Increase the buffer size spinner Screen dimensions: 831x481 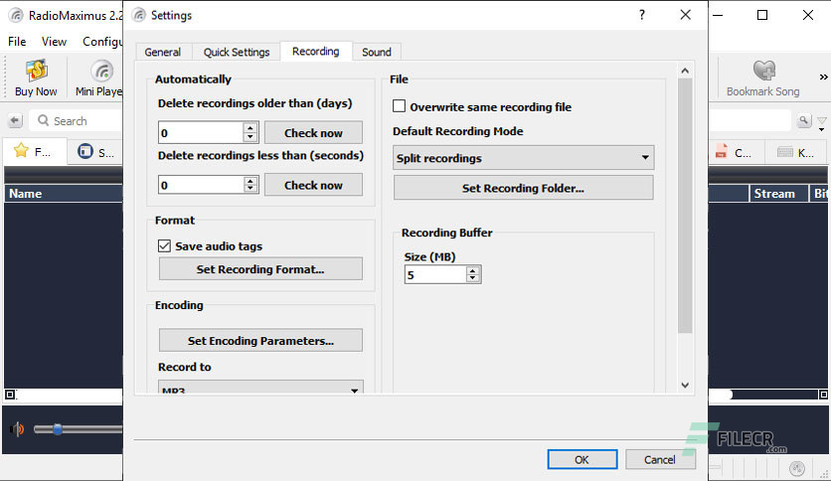[x=473, y=270]
